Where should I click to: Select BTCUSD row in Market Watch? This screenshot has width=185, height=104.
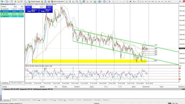pos(12,14)
